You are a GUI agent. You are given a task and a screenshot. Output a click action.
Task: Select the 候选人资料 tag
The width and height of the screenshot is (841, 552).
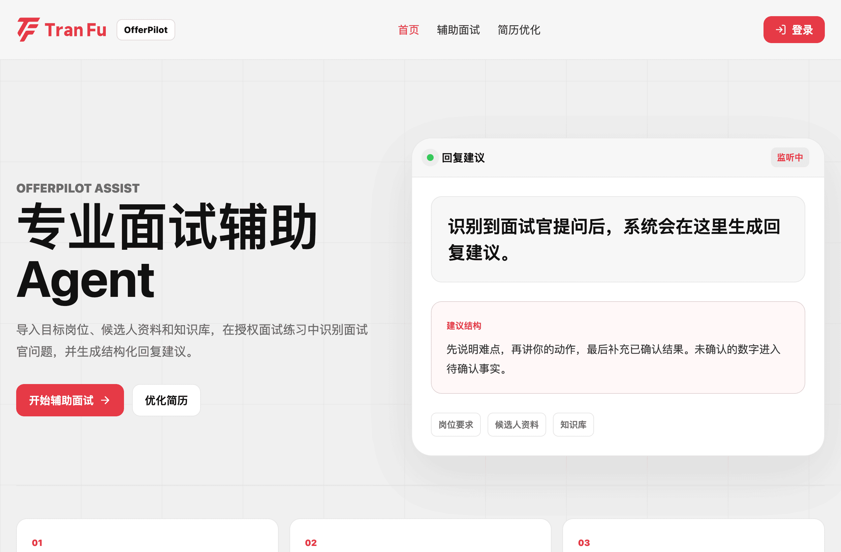click(517, 424)
